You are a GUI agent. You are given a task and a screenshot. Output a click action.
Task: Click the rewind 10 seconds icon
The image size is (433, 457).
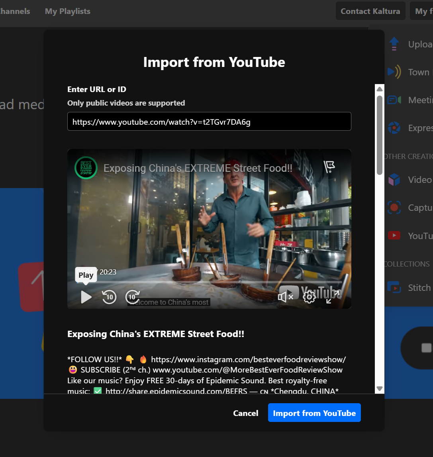point(109,297)
